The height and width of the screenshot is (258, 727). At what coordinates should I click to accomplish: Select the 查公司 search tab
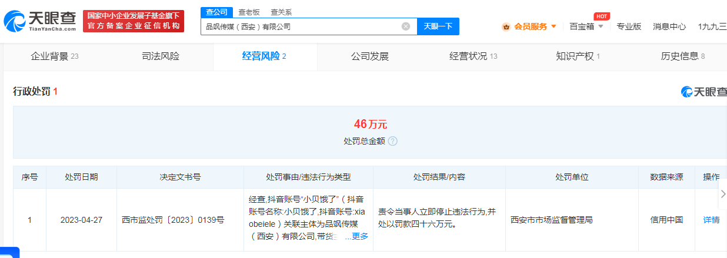click(x=216, y=12)
